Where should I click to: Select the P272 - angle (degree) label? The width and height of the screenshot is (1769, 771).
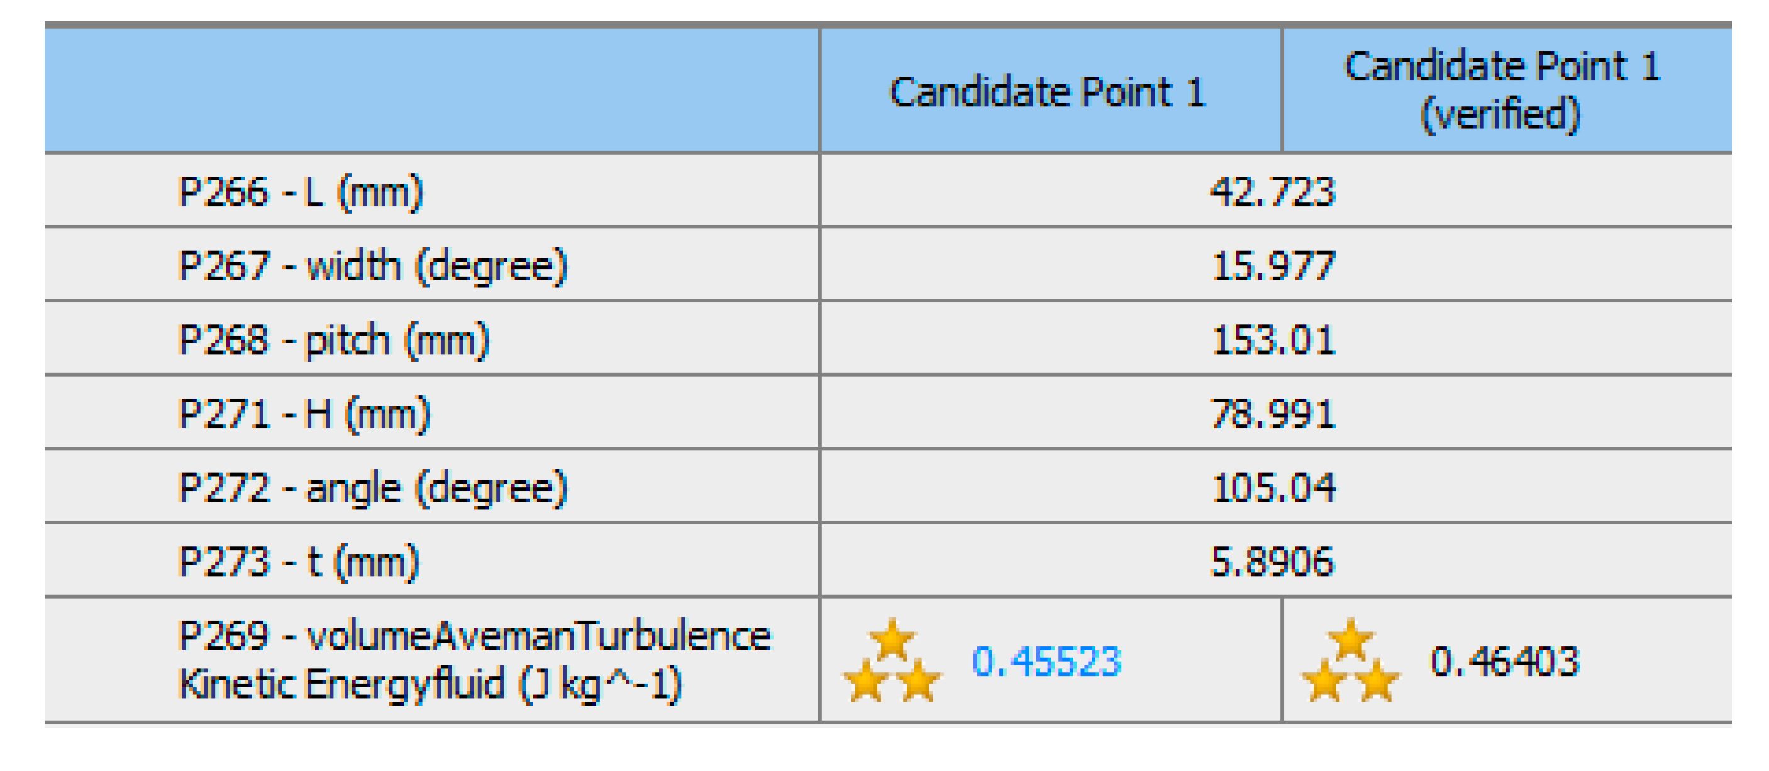(x=372, y=488)
